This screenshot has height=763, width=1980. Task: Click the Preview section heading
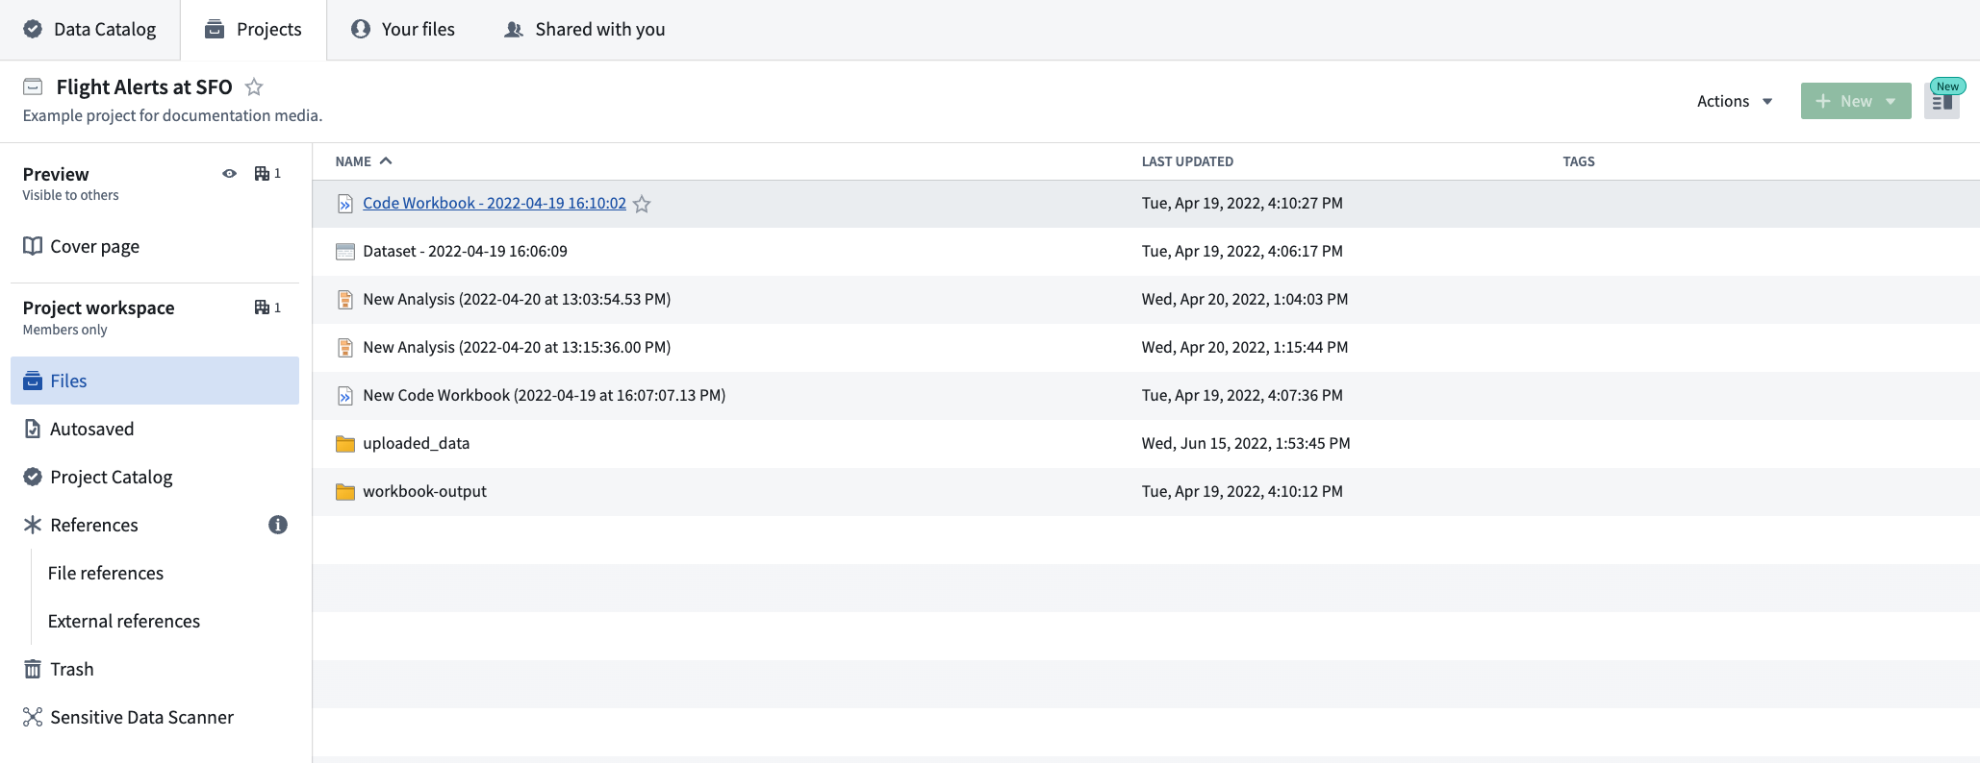pyautogui.click(x=56, y=174)
